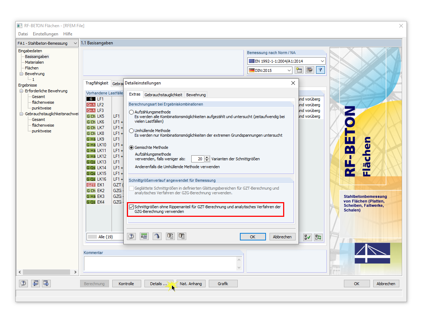Collapse the Erforderliche Bewehrung tree node

click(x=21, y=91)
